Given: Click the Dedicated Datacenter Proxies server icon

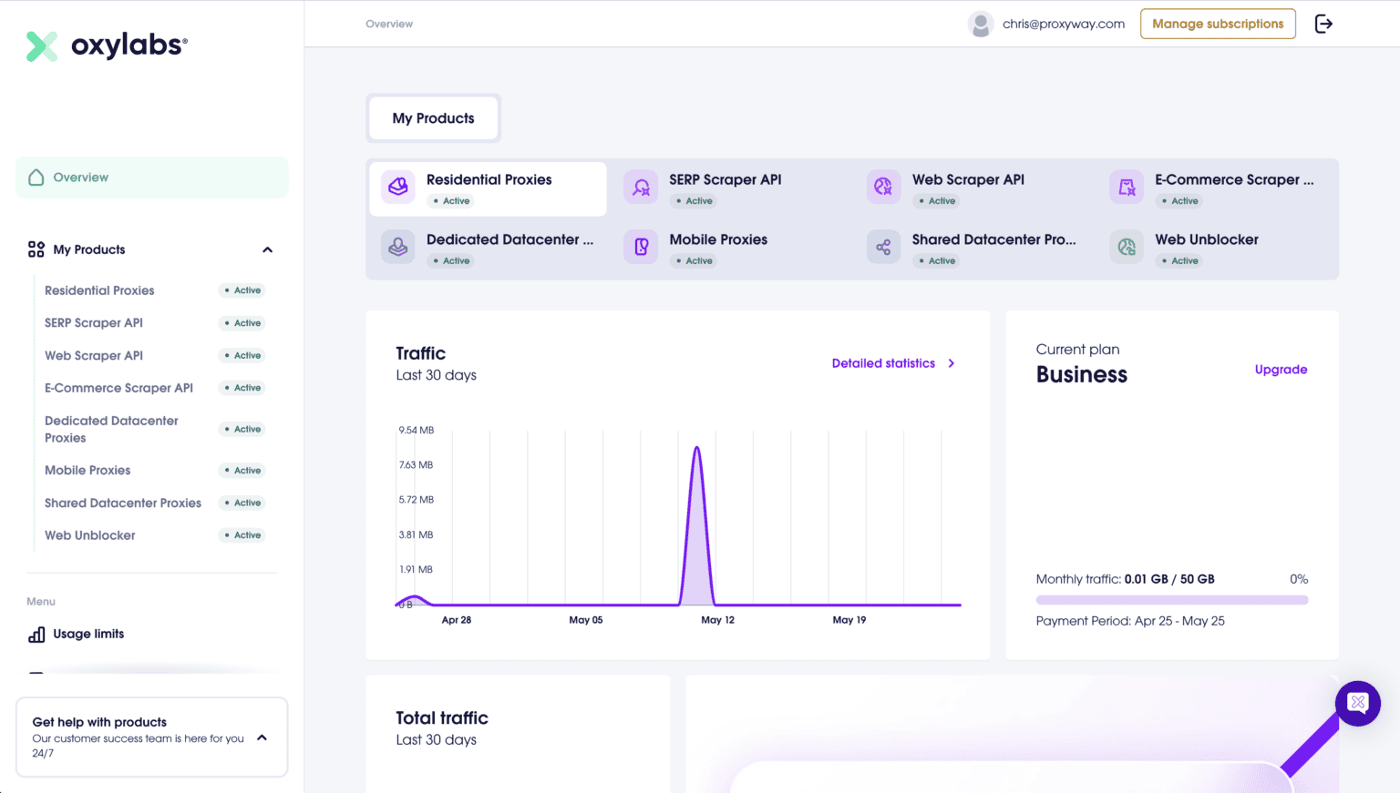Looking at the screenshot, I should [397, 246].
